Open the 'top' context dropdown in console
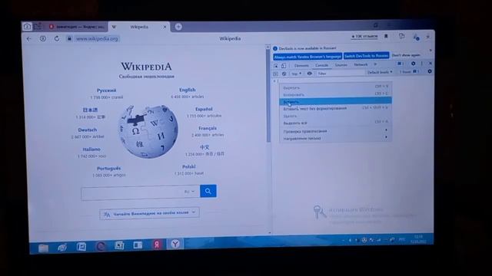This screenshot has height=276, width=492. tap(296, 74)
